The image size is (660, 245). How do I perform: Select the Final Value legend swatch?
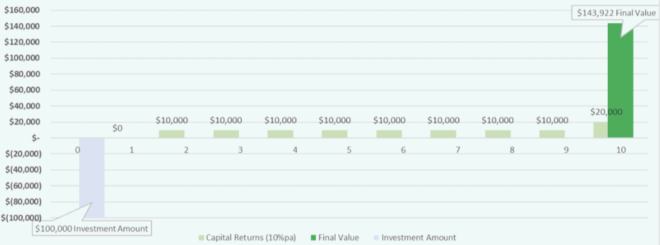313,238
